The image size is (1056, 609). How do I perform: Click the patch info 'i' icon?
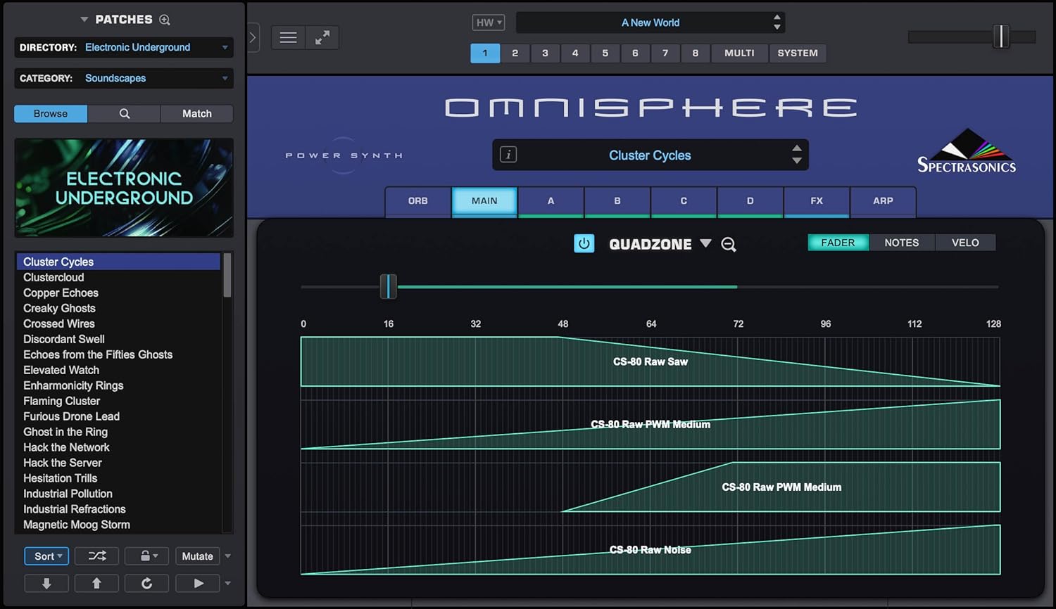pyautogui.click(x=508, y=155)
